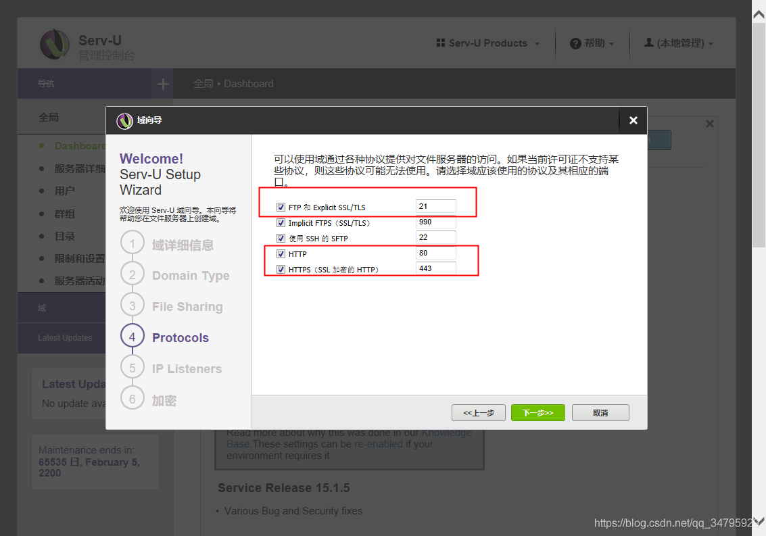Click the FTP port field showing 21
766x536 pixels.
coord(436,207)
